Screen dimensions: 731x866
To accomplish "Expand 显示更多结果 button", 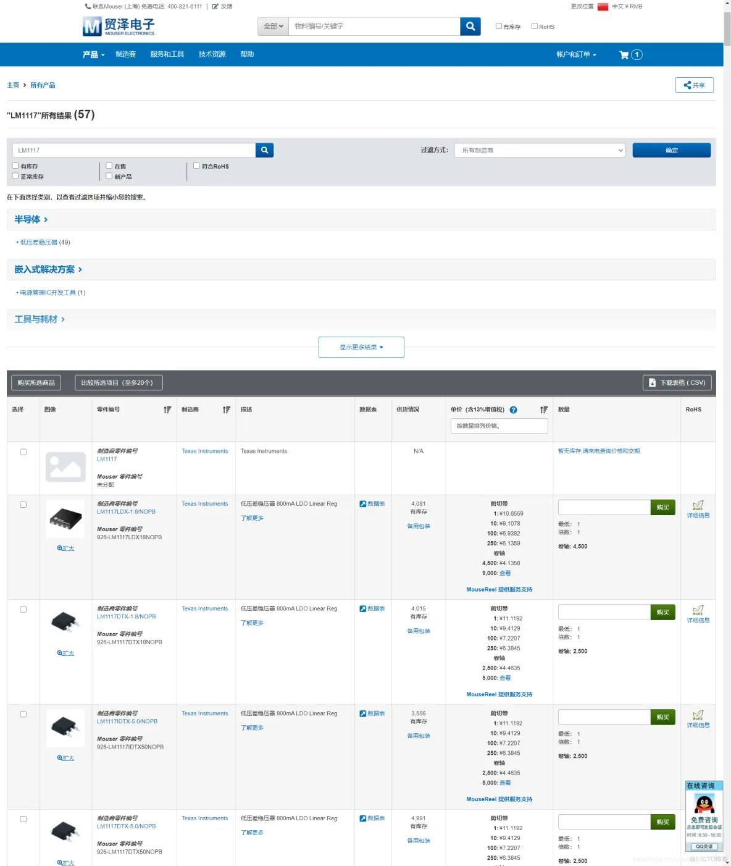I will [361, 347].
